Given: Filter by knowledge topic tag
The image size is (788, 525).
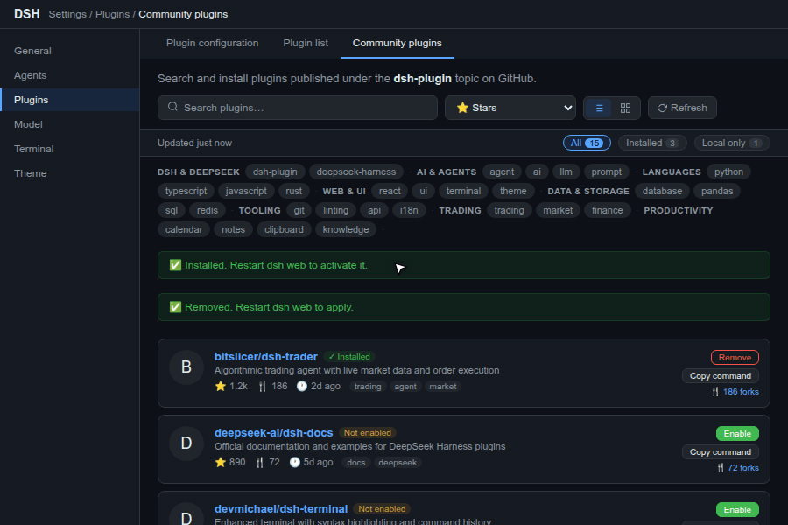Looking at the screenshot, I should click(346, 229).
